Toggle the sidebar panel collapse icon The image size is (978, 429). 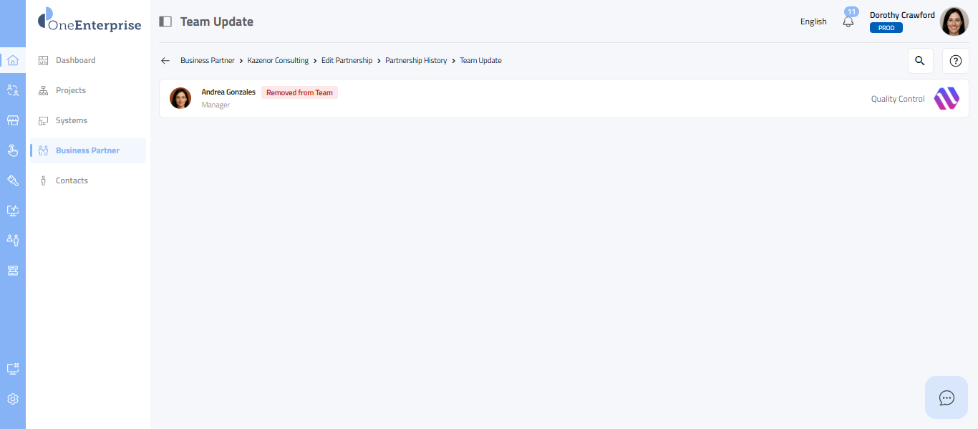click(x=165, y=21)
